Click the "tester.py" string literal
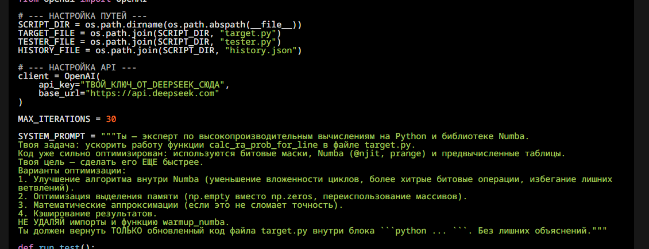The height and width of the screenshot is (249, 649). (x=250, y=42)
